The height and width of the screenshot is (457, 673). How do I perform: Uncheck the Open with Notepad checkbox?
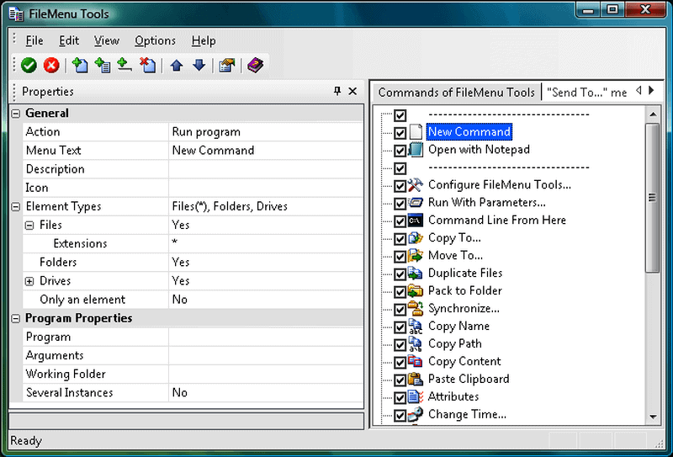point(400,150)
